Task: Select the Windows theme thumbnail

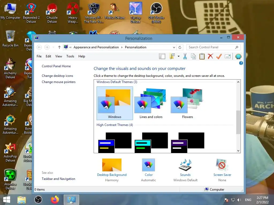Action: click(x=115, y=103)
